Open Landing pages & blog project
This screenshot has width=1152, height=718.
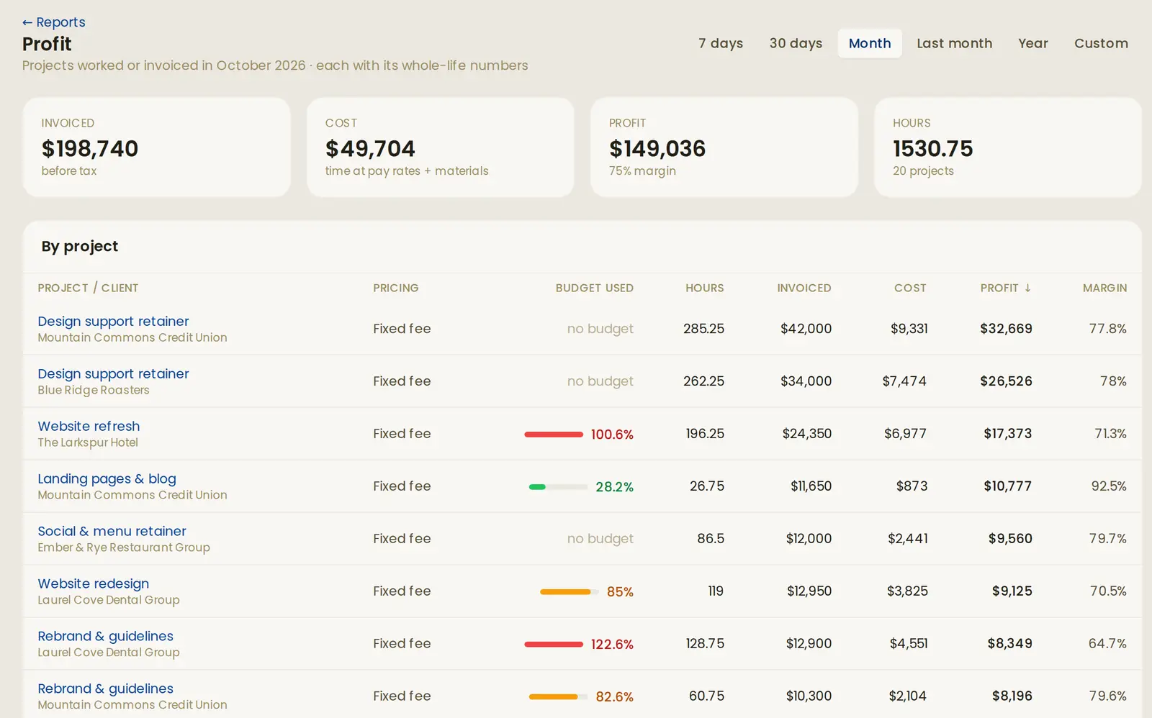pos(107,478)
